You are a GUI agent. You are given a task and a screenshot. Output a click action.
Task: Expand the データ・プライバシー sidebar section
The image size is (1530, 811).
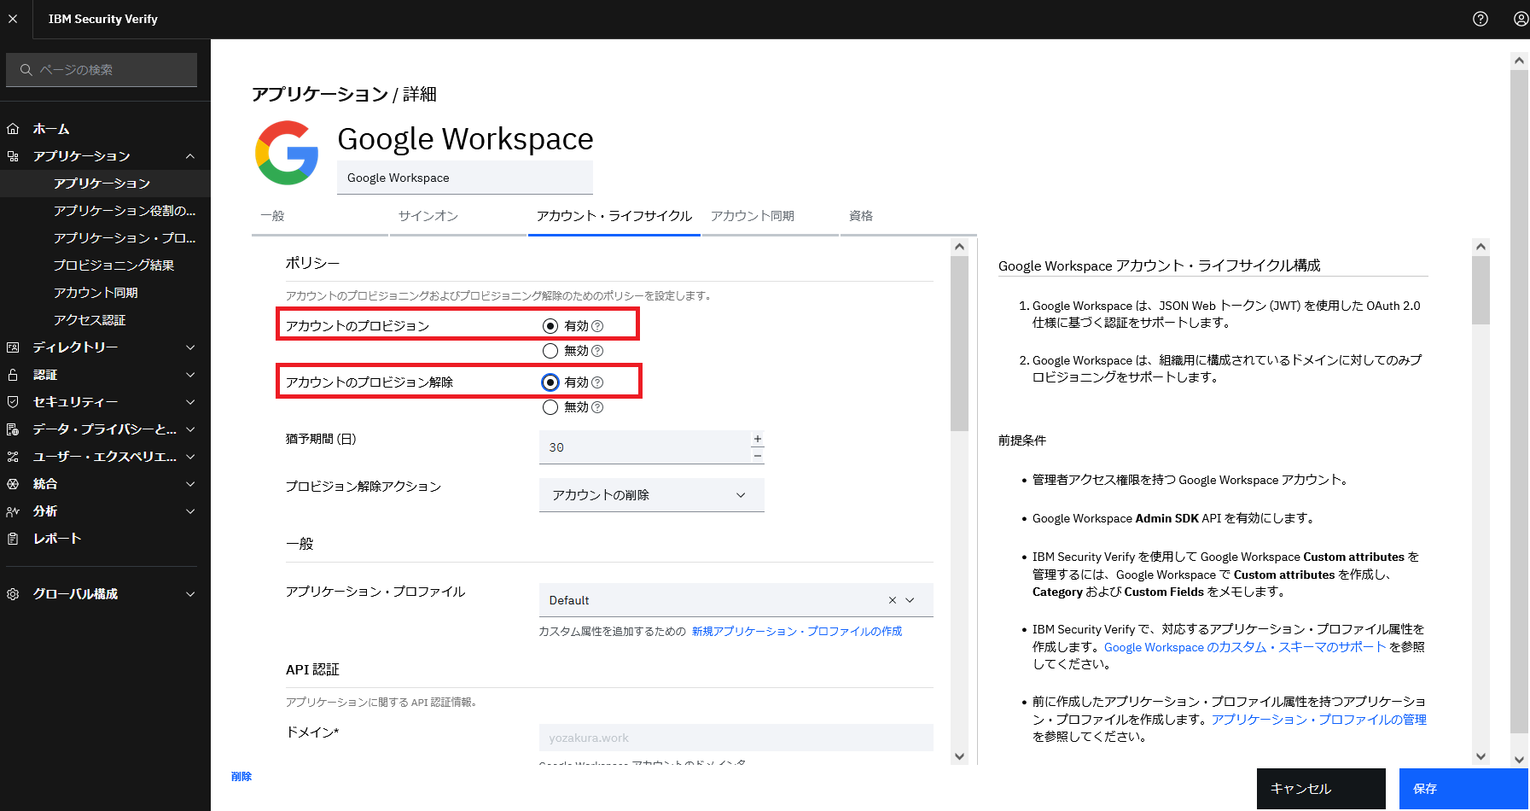click(x=190, y=429)
